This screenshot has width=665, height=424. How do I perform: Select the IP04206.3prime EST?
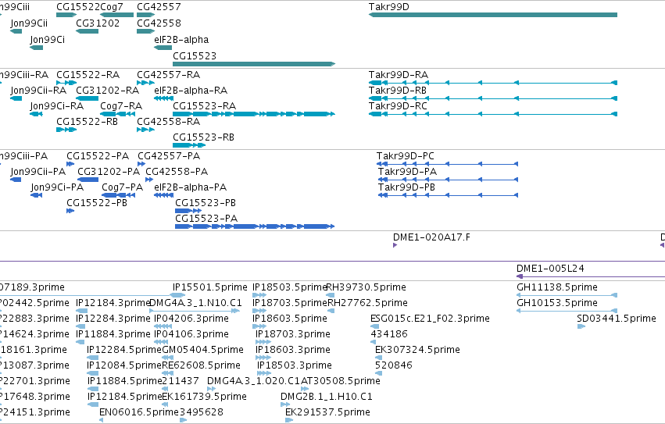tap(163, 326)
